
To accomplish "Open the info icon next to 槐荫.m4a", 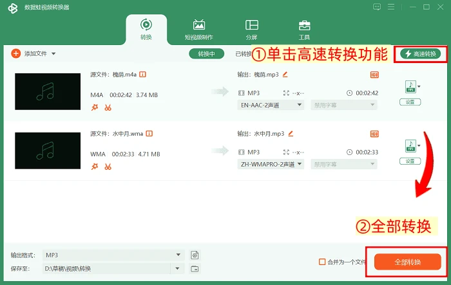I will tap(142, 75).
